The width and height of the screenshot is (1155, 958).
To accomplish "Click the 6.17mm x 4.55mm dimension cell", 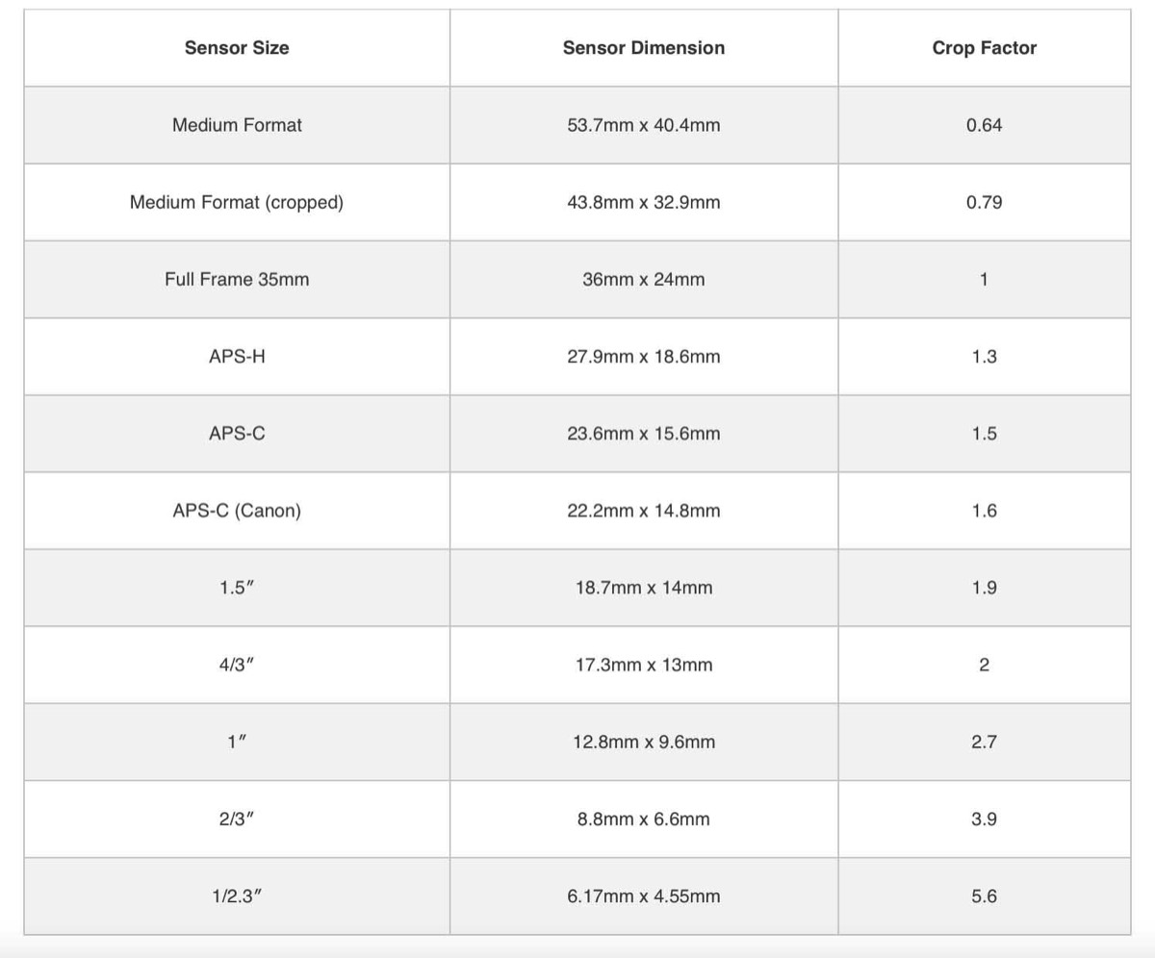I will click(x=643, y=896).
